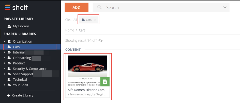Expand the Your Shelf chevron
The height and width of the screenshot is (103, 240).
click(4, 85)
